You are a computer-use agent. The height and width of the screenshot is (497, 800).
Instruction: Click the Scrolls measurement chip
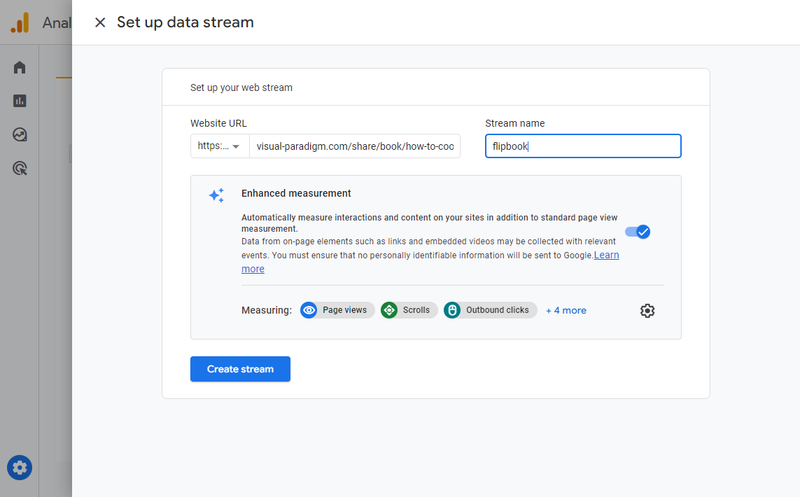point(409,310)
